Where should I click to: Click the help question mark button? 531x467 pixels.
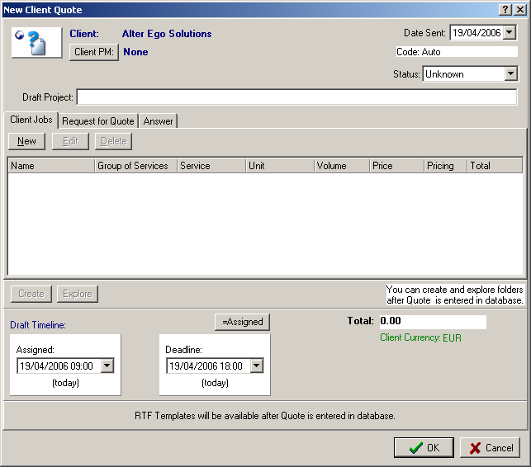click(x=505, y=9)
